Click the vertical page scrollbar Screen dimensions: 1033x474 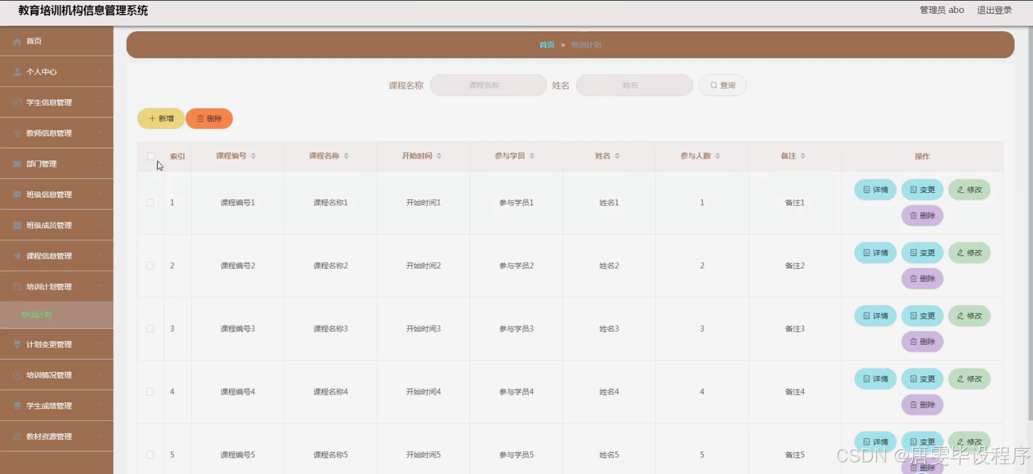coord(1030,224)
